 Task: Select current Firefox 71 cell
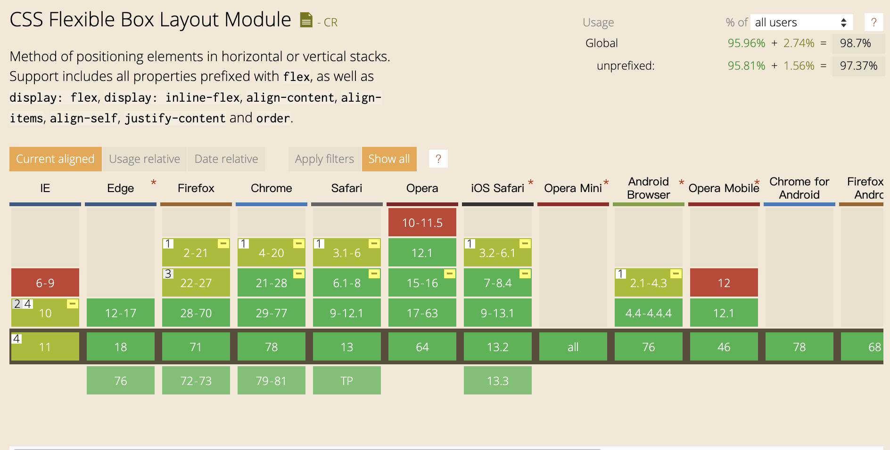pos(196,346)
